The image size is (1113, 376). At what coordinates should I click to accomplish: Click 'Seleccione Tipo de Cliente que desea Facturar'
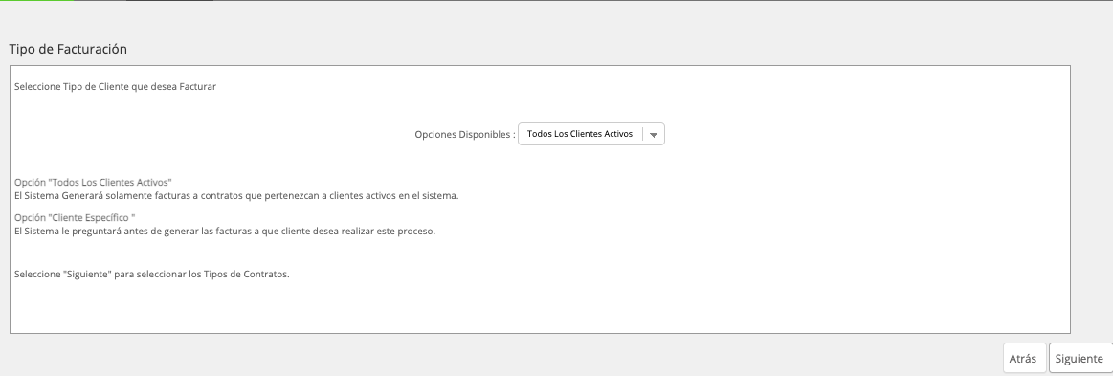[x=115, y=86]
